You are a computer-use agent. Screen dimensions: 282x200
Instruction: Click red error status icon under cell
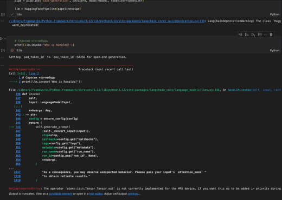(12, 50)
